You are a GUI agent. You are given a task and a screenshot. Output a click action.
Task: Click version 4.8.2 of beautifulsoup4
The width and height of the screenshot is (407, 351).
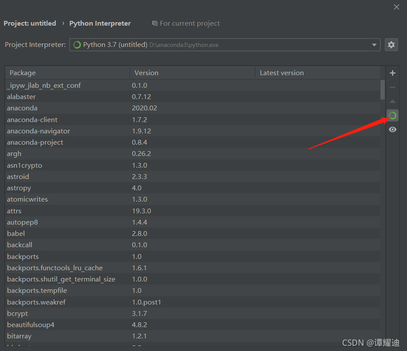pos(139,325)
